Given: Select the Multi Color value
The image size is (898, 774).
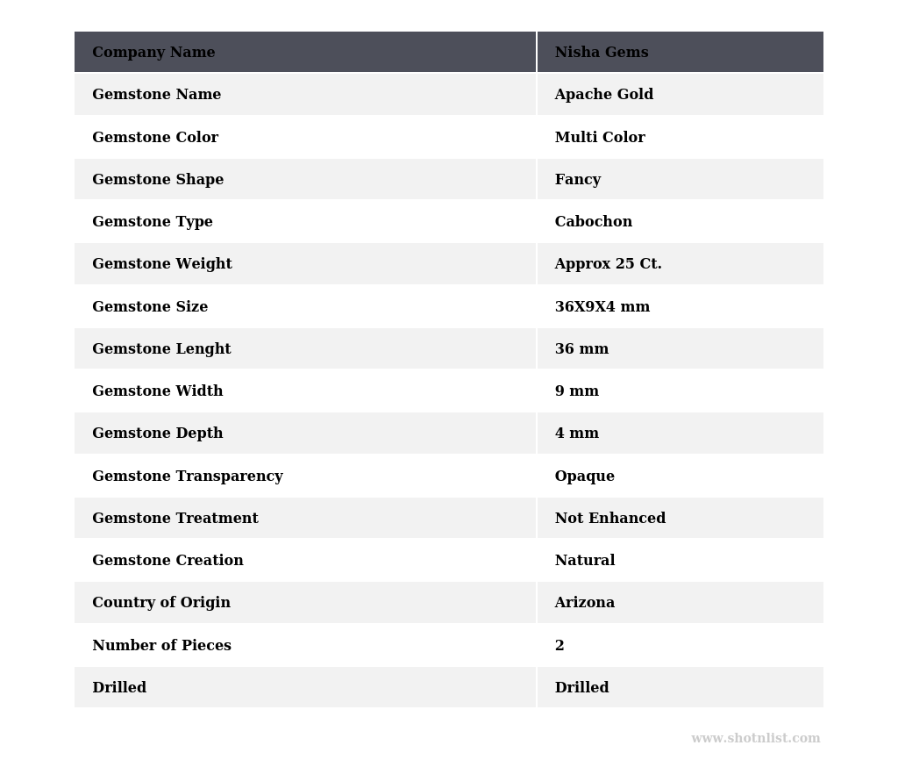Looking at the screenshot, I should coord(600,138).
